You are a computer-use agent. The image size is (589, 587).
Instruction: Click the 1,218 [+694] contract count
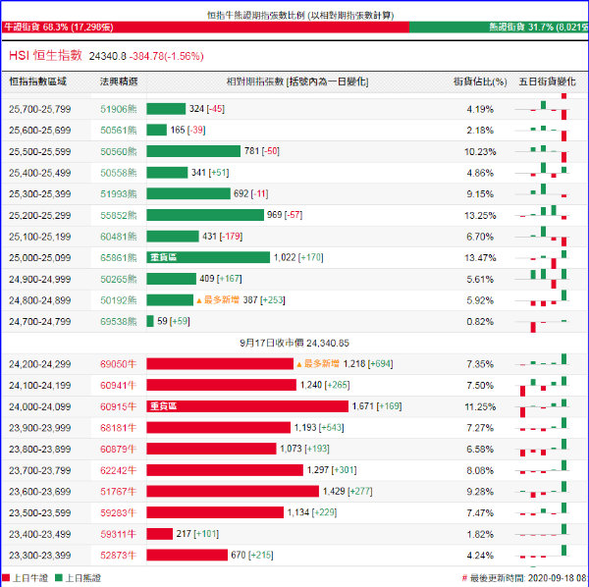point(368,364)
